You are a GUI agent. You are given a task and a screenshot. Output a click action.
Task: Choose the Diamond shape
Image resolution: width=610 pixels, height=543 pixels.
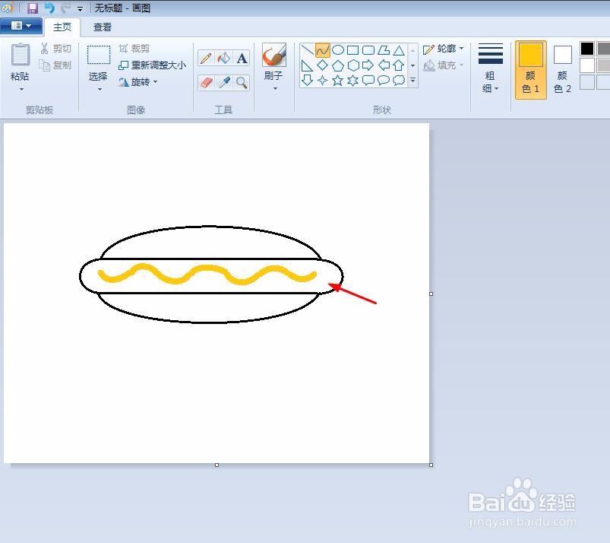[323, 65]
